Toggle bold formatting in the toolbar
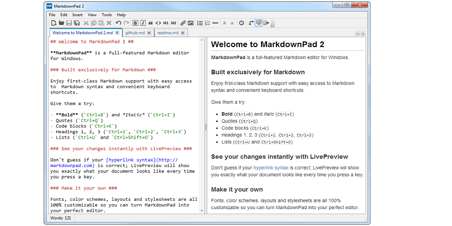The height and width of the screenshot is (226, 452). click(135, 23)
